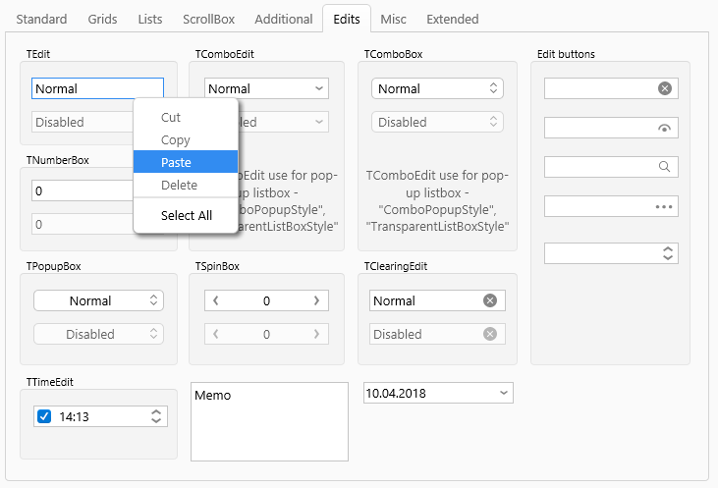Choose Select All in the context menu

186,215
